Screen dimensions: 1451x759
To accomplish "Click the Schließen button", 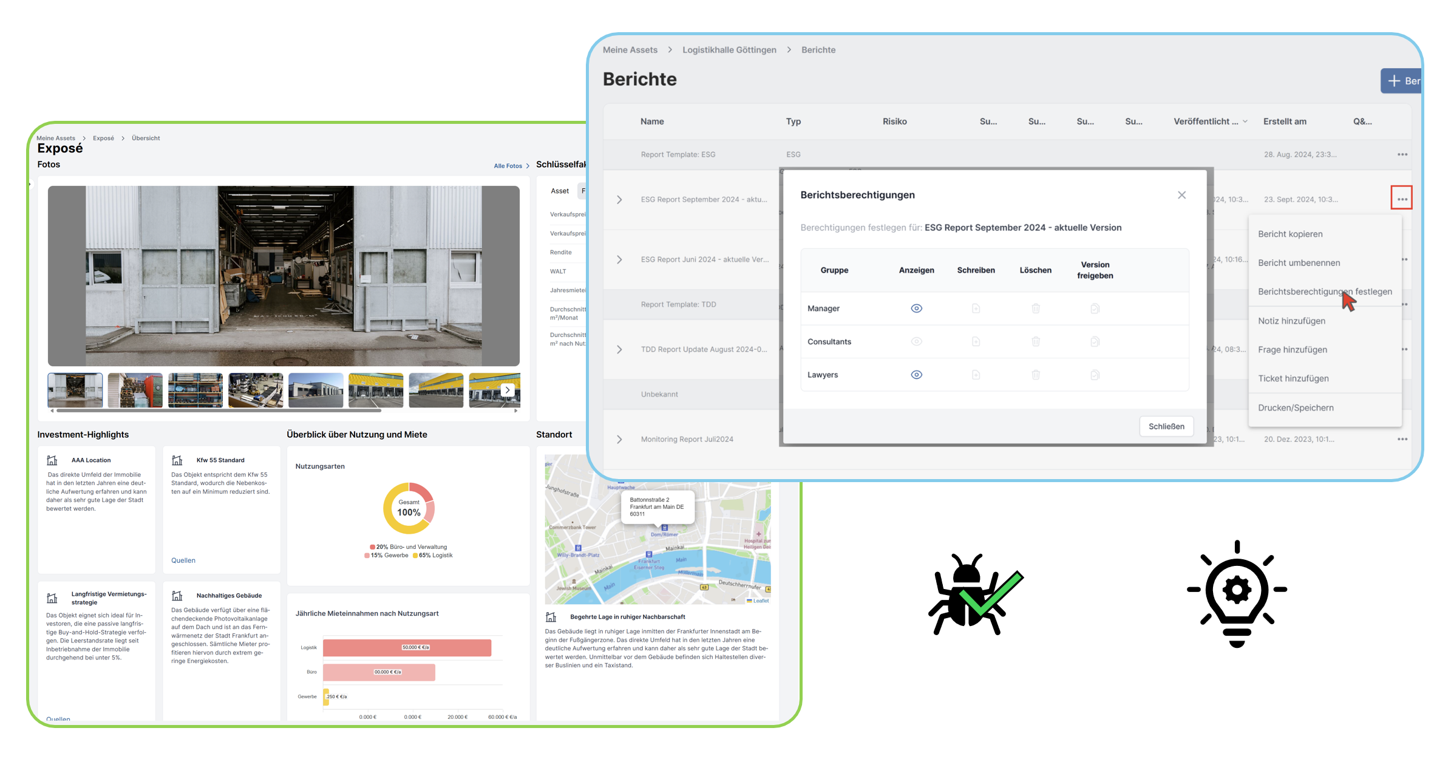I will [x=1166, y=426].
